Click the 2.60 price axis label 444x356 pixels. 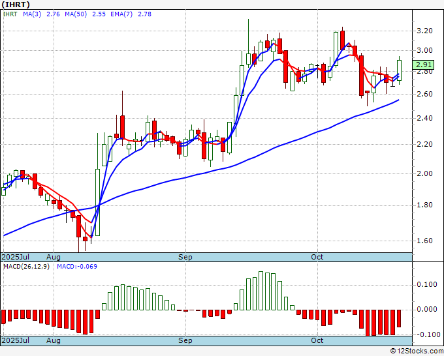[x=425, y=94]
